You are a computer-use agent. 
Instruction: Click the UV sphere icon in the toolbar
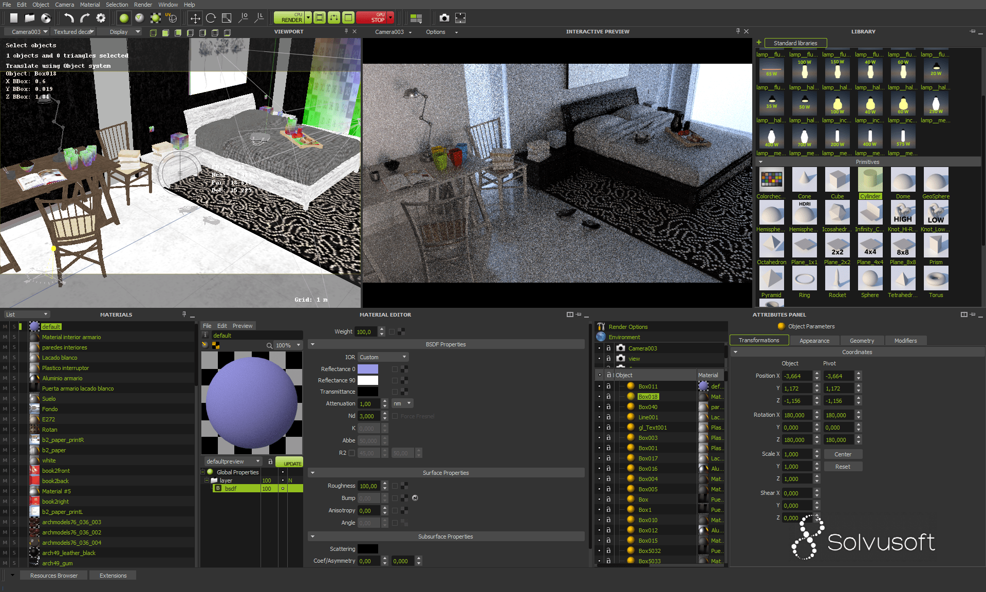(x=172, y=18)
